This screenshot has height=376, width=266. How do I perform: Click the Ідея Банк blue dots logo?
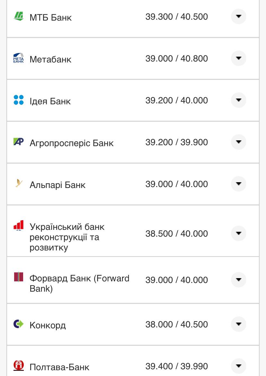[19, 100]
